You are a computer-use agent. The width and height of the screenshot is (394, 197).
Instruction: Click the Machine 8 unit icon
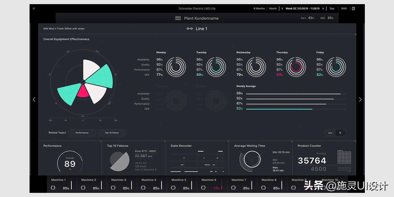pos(263,188)
